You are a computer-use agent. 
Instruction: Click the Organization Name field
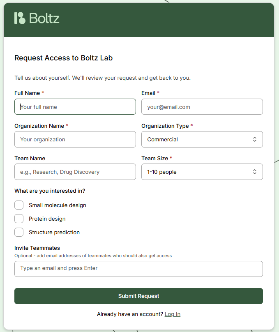click(x=75, y=139)
